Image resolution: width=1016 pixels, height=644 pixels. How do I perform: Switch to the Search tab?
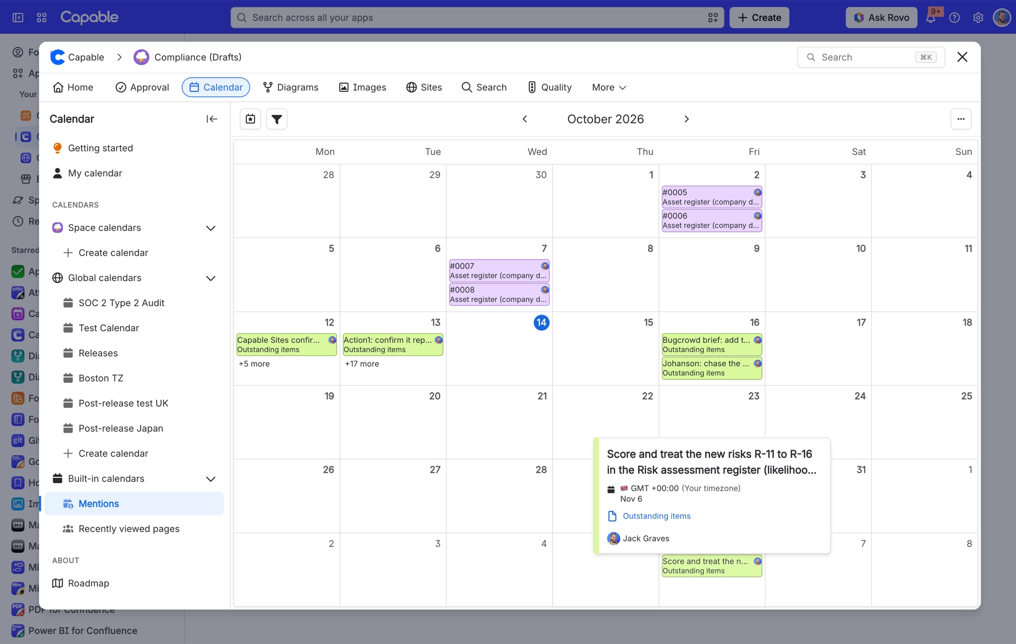coord(484,87)
